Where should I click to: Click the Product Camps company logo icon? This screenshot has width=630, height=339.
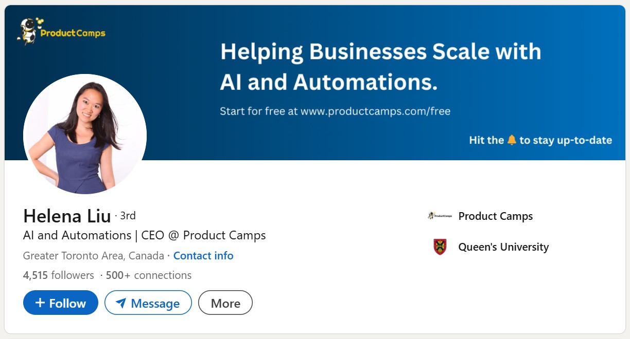[x=440, y=216]
